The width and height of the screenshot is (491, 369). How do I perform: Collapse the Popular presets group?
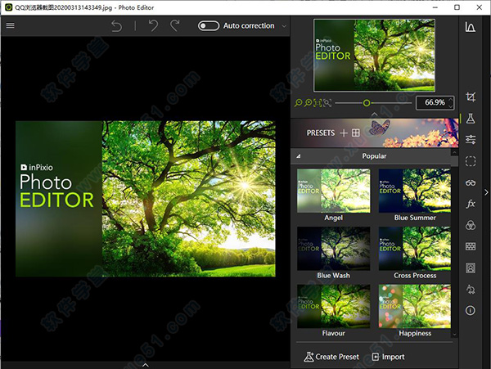coord(299,155)
